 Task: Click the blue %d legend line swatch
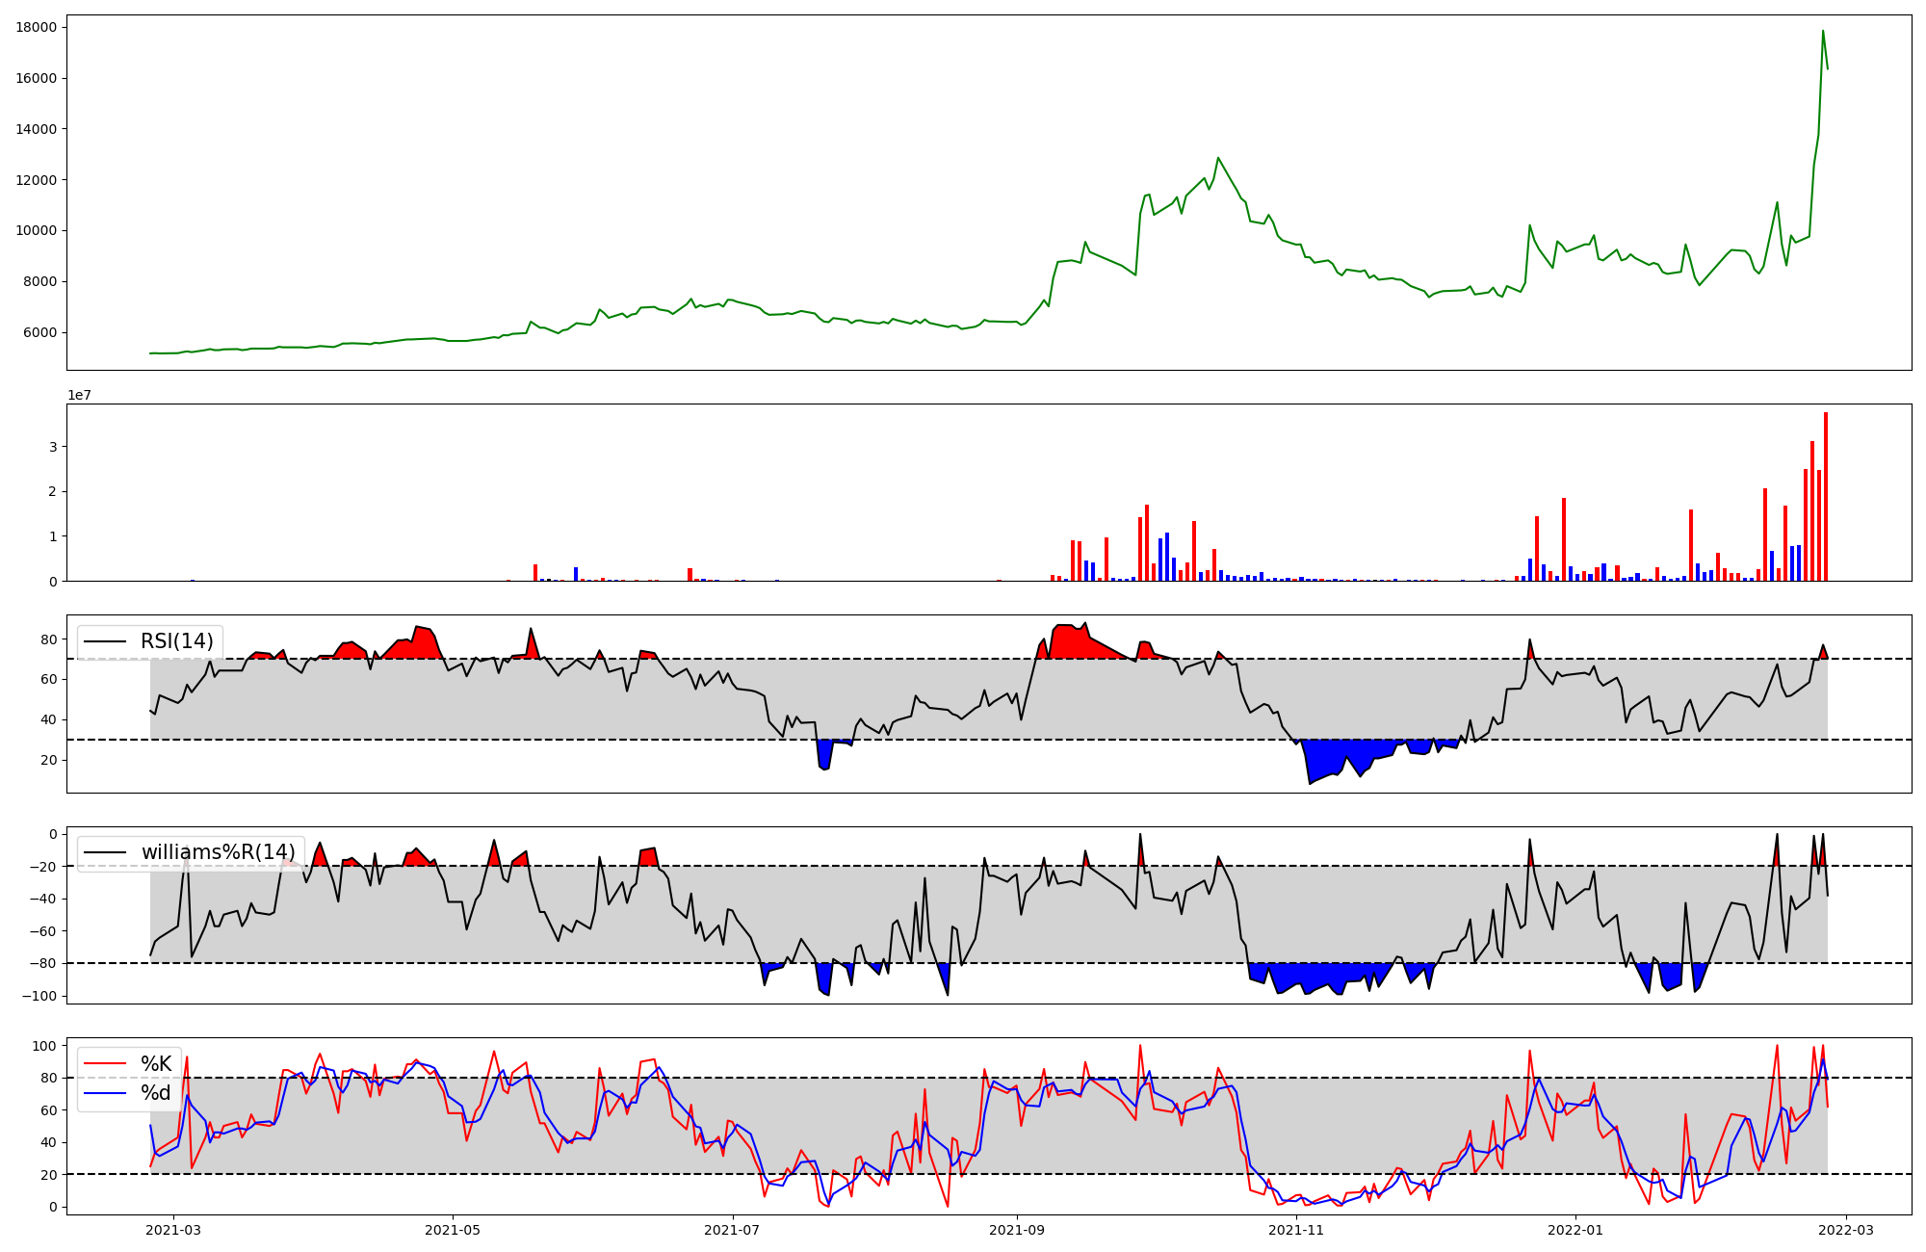point(105,1092)
